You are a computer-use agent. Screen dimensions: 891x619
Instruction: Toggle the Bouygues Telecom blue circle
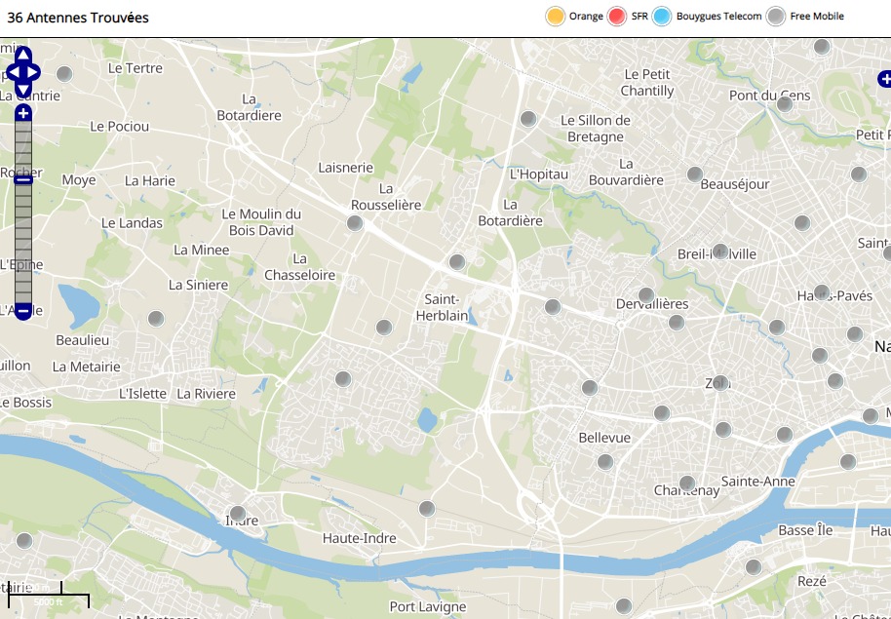[662, 17]
